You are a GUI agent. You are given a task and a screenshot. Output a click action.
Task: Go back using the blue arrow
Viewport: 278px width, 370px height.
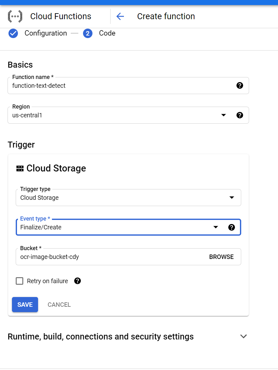(120, 16)
